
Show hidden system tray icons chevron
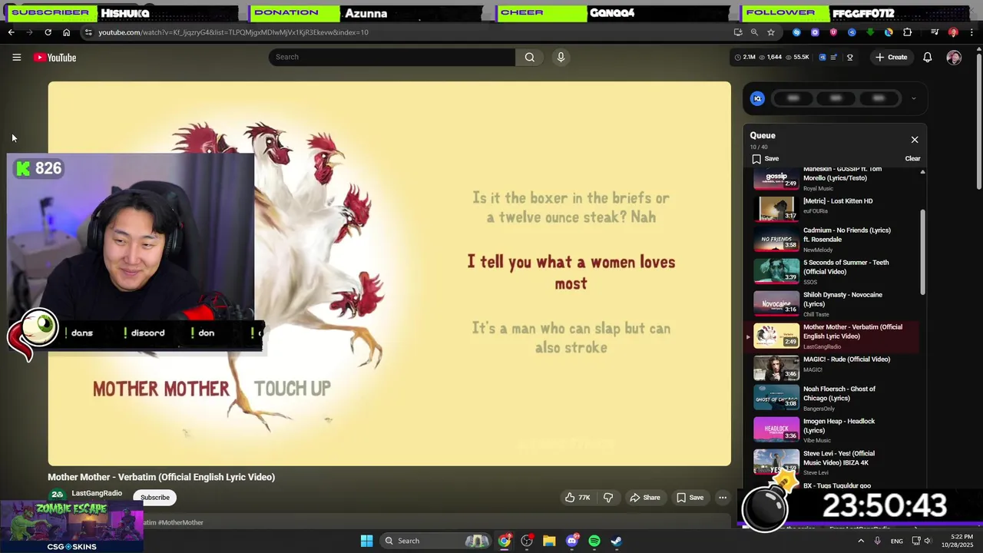[860, 541]
